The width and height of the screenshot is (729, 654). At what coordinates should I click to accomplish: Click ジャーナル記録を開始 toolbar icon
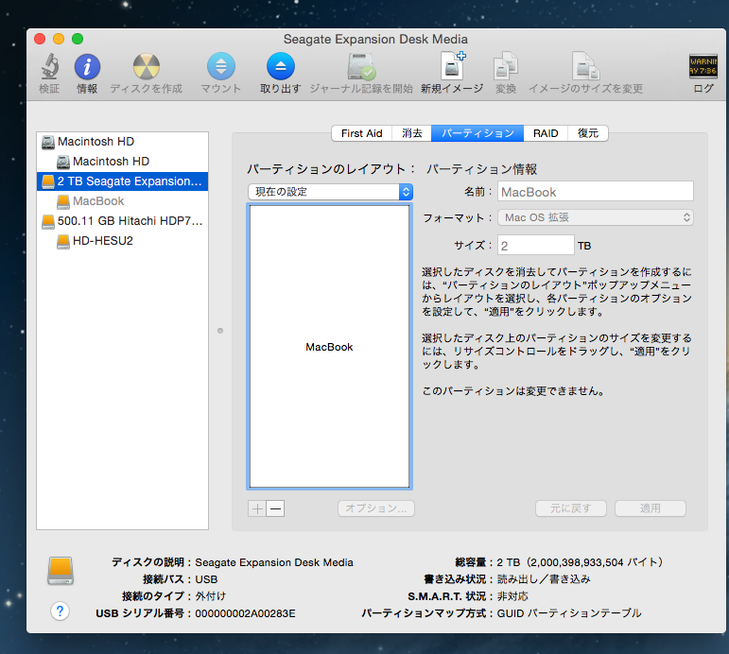[361, 67]
